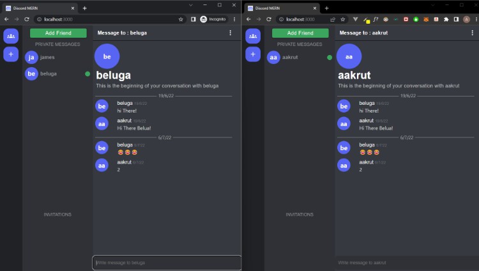
Task: Click Add Friend in the left window
Action: coord(58,33)
